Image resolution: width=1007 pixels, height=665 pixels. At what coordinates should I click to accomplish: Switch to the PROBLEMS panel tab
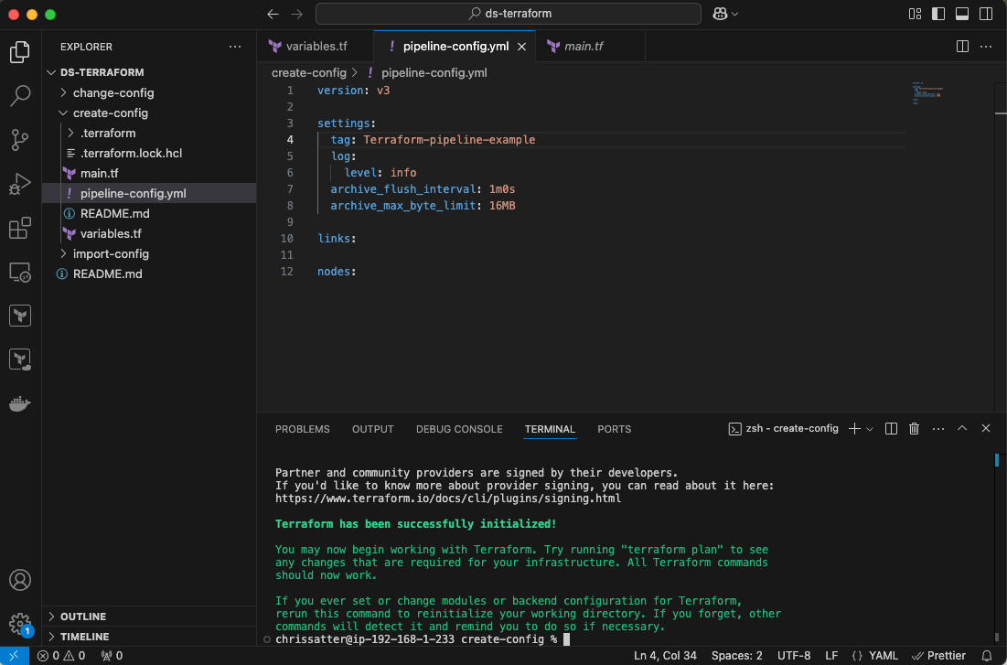pyautogui.click(x=302, y=429)
